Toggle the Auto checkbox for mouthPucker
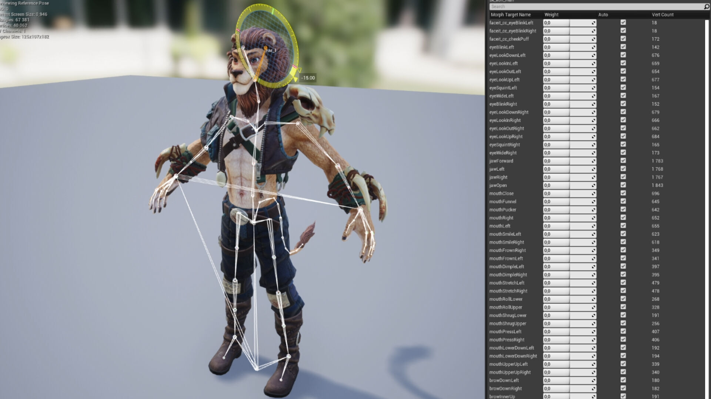 coord(623,209)
